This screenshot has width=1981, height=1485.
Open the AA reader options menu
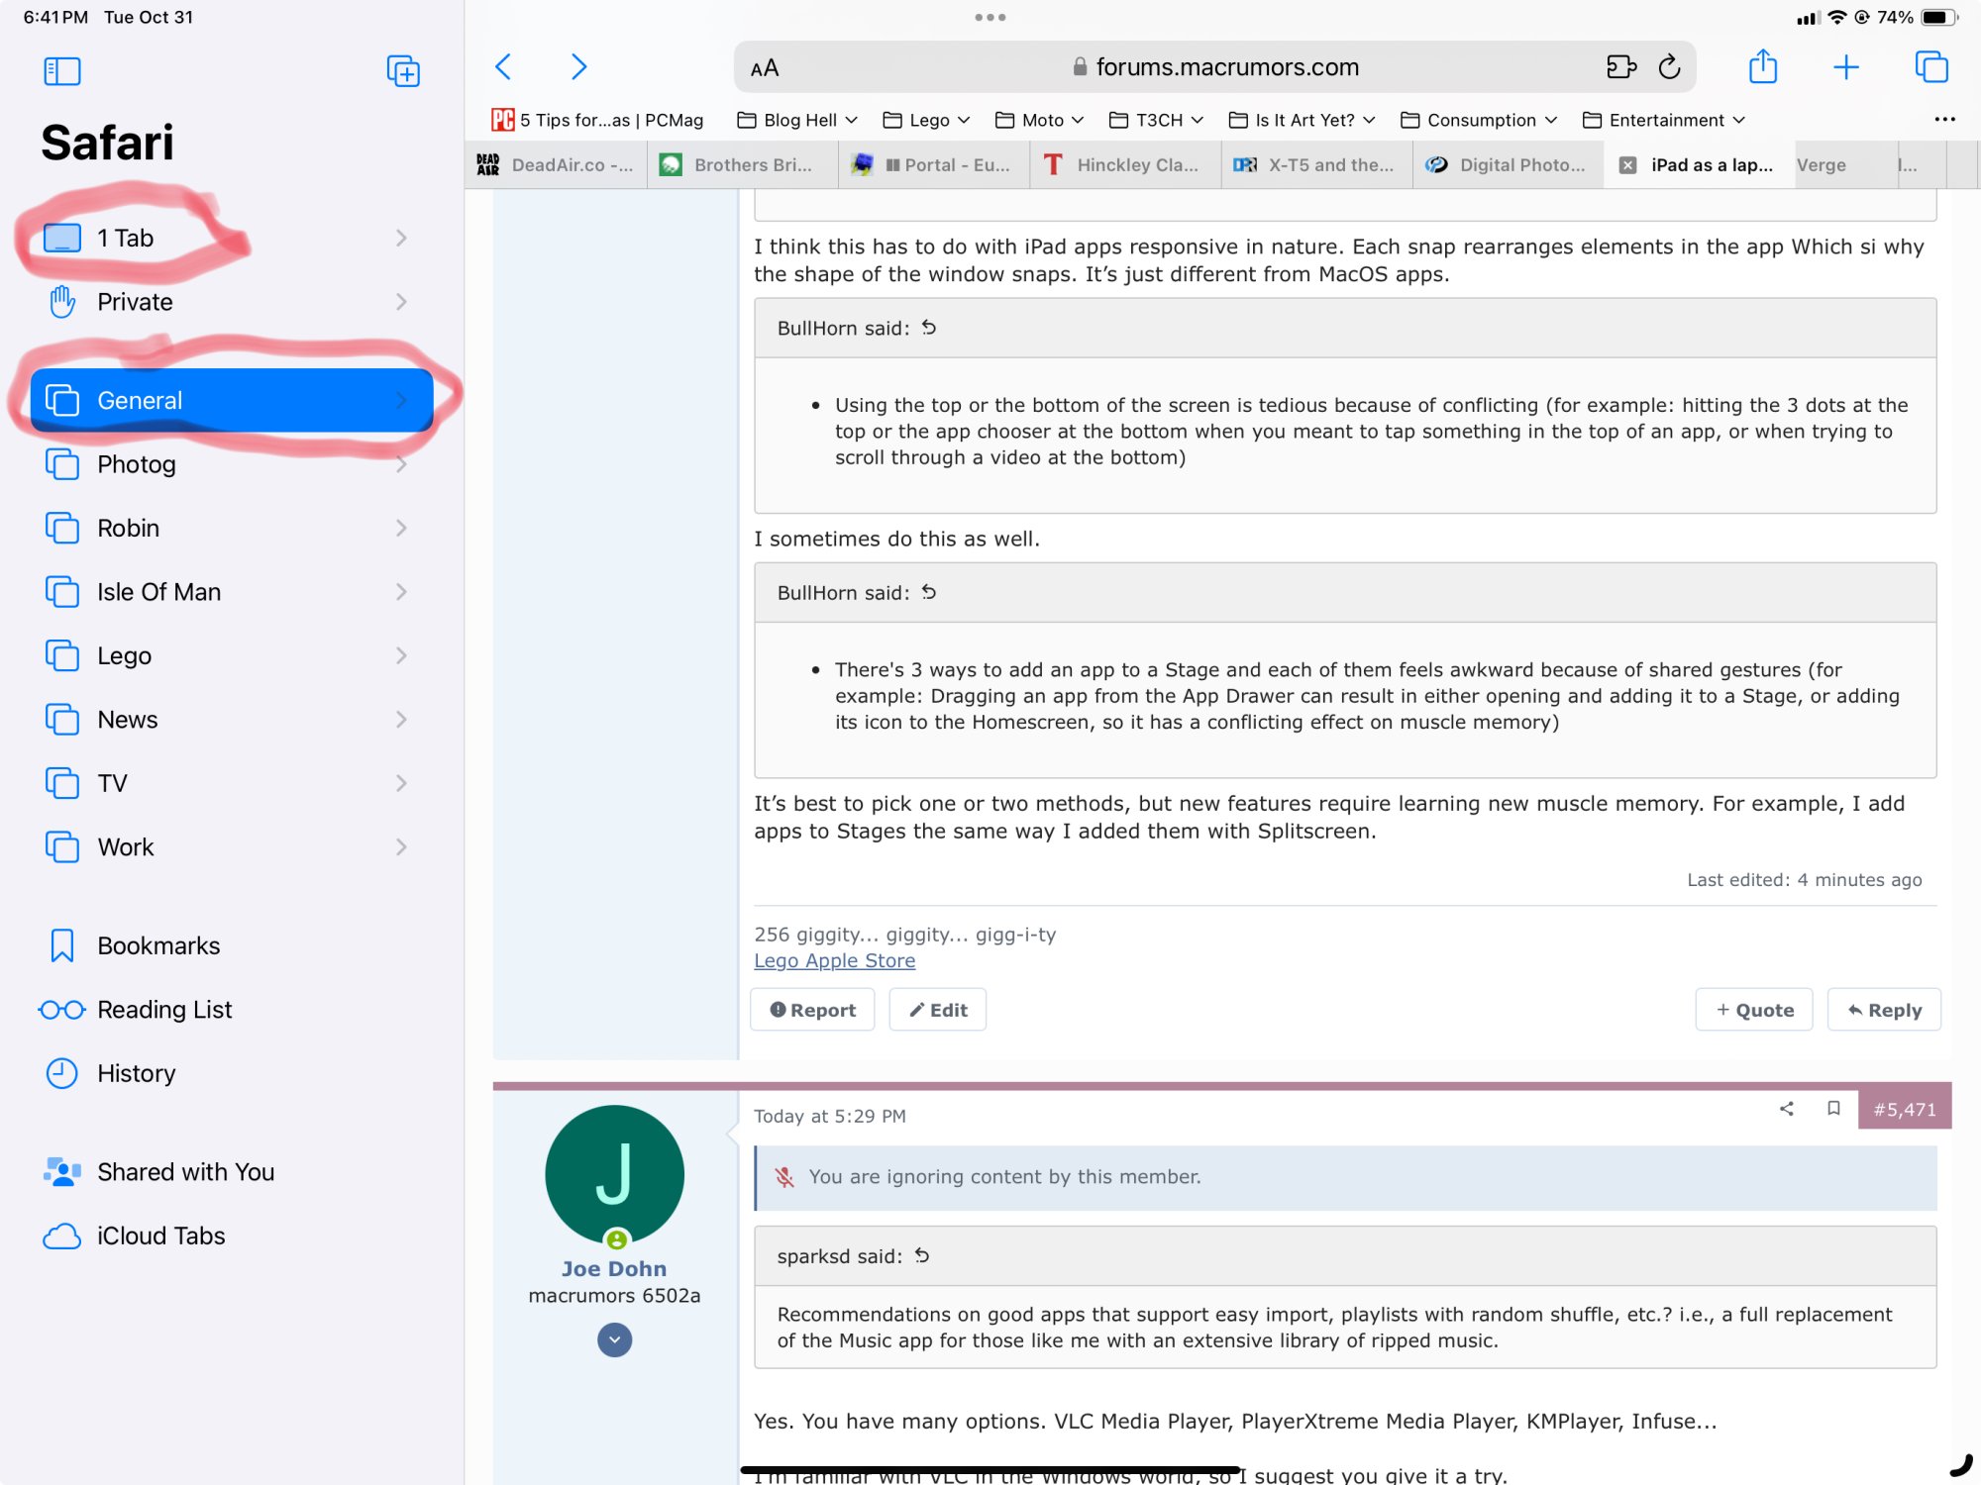point(765,67)
